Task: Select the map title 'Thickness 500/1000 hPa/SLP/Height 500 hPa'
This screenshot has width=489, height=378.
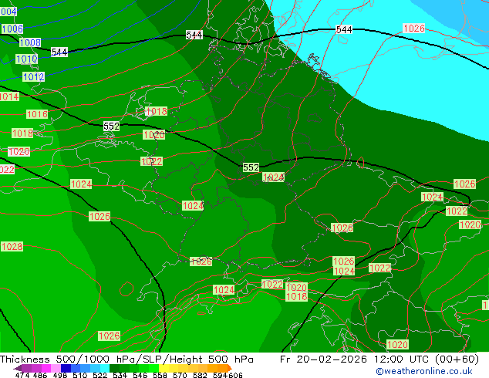Action: coord(126,359)
